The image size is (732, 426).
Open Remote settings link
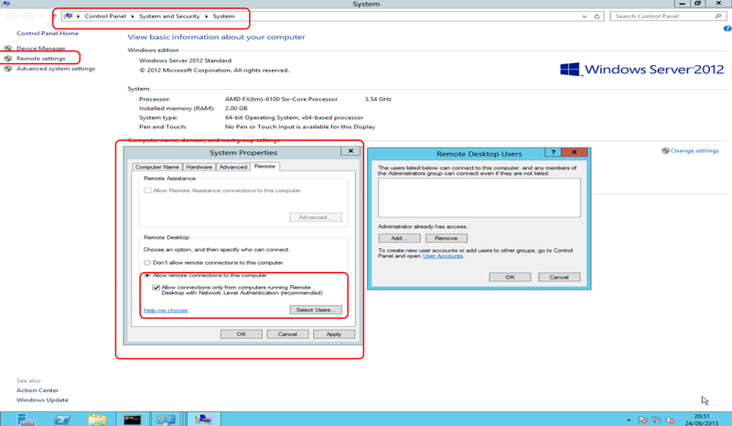(x=40, y=59)
